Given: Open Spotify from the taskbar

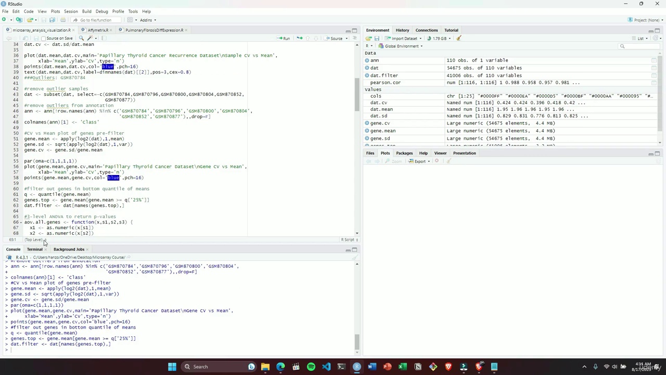Looking at the screenshot, I should click(x=311, y=367).
